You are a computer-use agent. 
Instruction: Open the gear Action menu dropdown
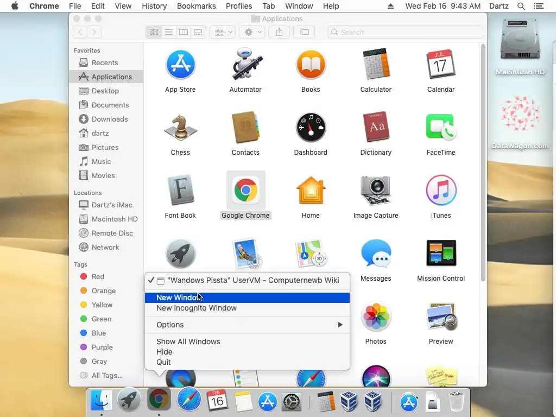[252, 32]
